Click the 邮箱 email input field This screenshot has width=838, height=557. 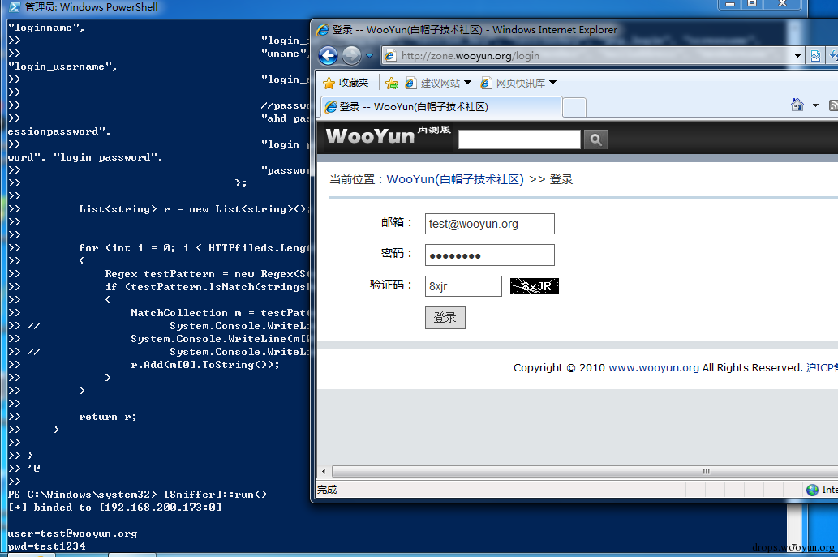[x=489, y=224]
